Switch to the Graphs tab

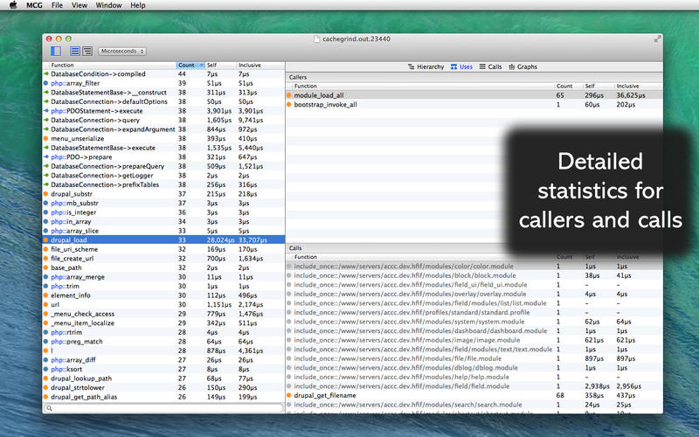point(523,67)
